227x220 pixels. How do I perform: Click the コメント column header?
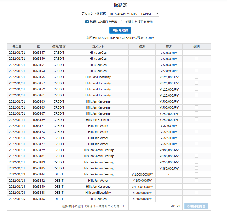tap(98, 47)
